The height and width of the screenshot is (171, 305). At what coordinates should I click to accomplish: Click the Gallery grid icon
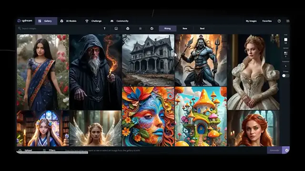[x=40, y=21]
